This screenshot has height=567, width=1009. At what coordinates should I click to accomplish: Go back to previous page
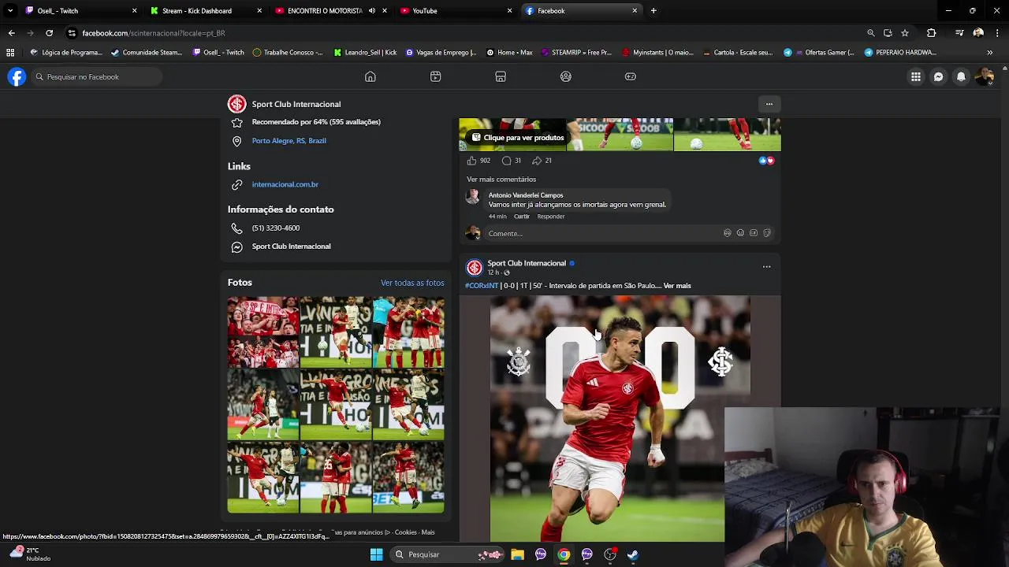click(x=11, y=33)
